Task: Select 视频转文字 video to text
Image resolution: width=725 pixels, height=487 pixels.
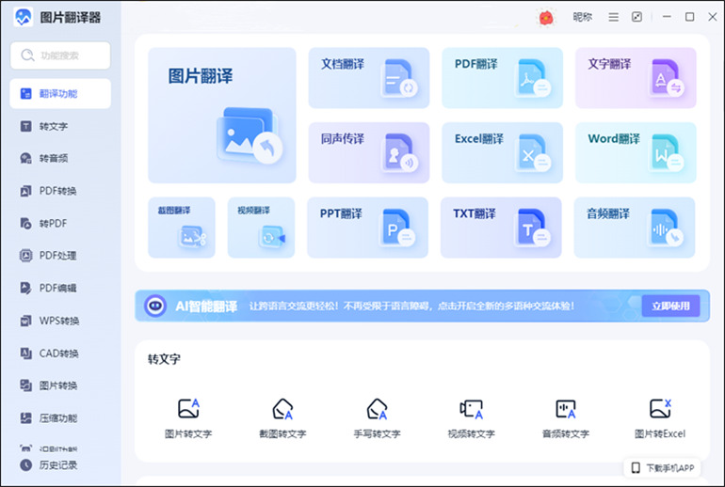Action: (x=471, y=418)
